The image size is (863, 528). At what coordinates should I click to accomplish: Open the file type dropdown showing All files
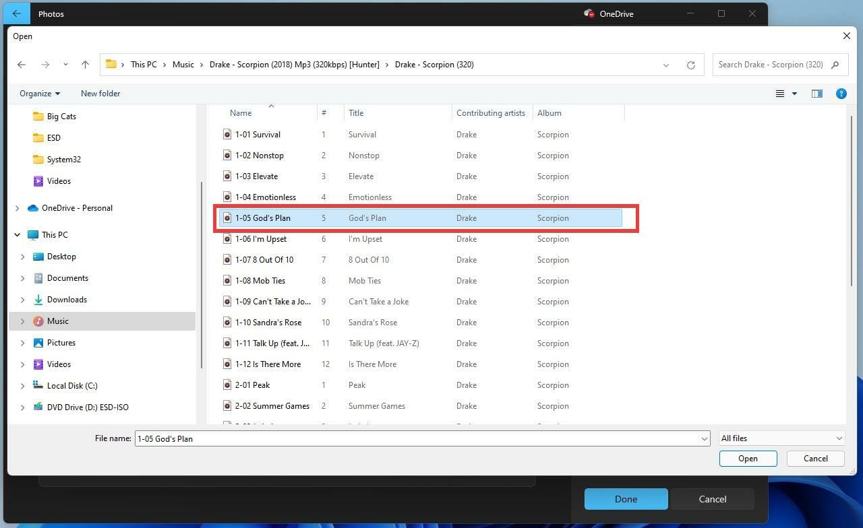tap(781, 438)
